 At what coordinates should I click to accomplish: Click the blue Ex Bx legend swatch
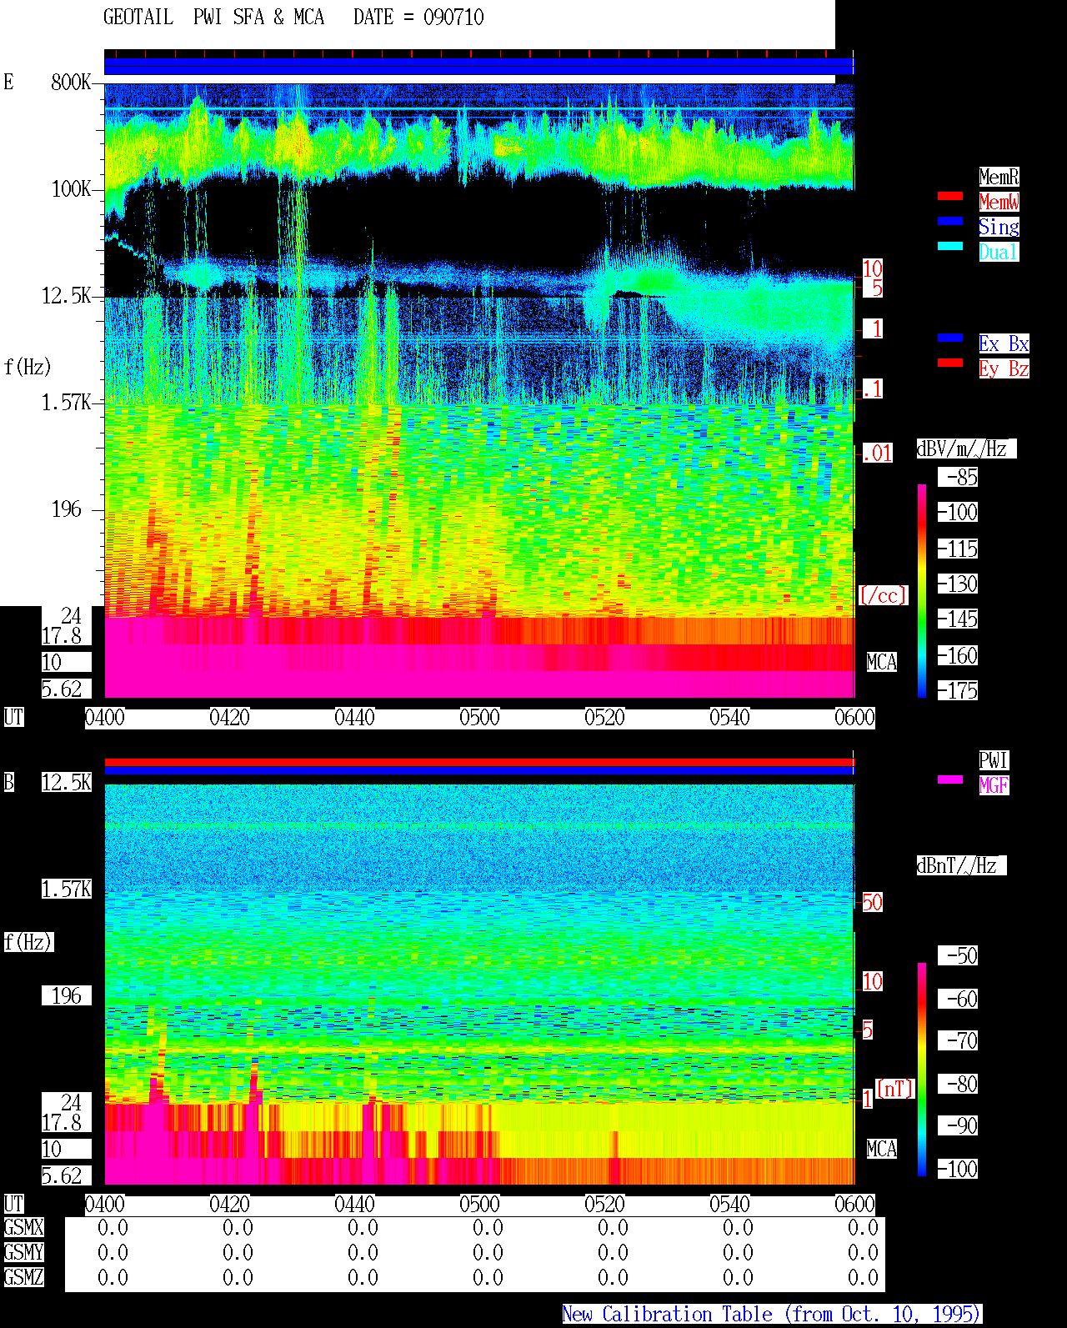(950, 338)
